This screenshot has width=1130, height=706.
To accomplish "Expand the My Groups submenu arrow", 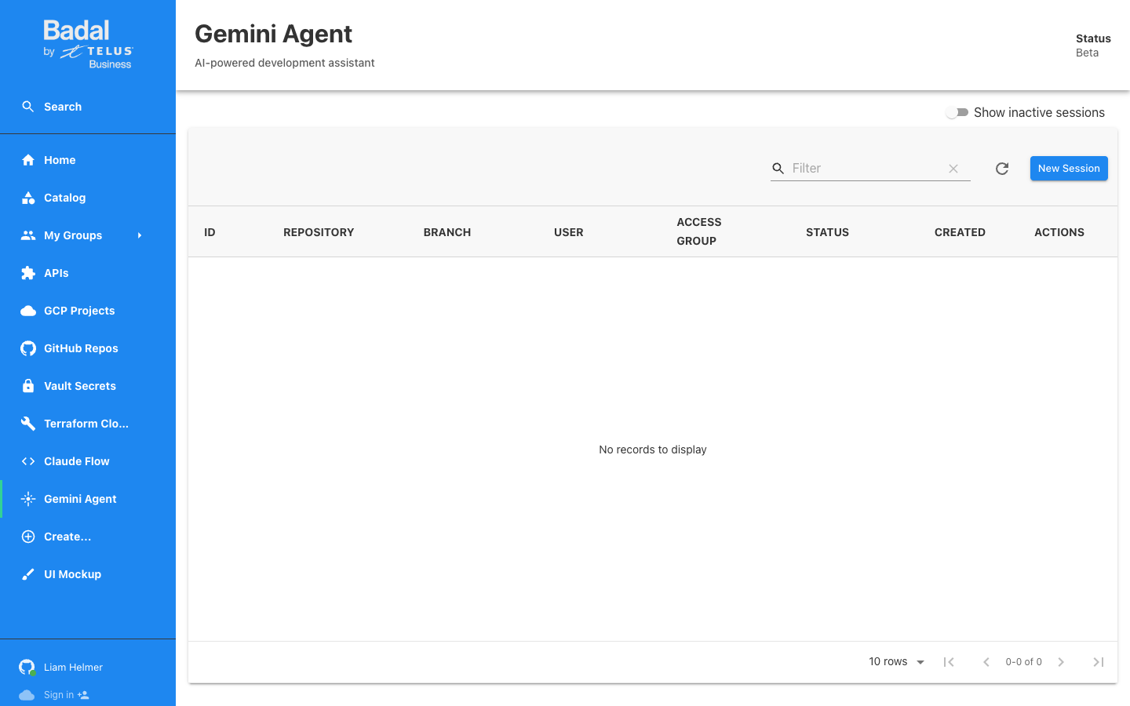I will [140, 235].
